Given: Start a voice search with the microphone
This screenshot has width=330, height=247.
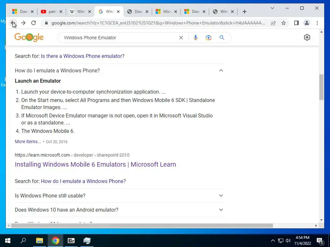Looking at the screenshot, I should (x=196, y=38).
